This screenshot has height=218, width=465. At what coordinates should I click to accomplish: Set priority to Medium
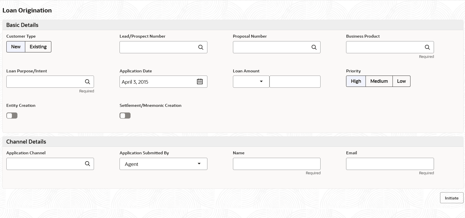click(x=379, y=81)
